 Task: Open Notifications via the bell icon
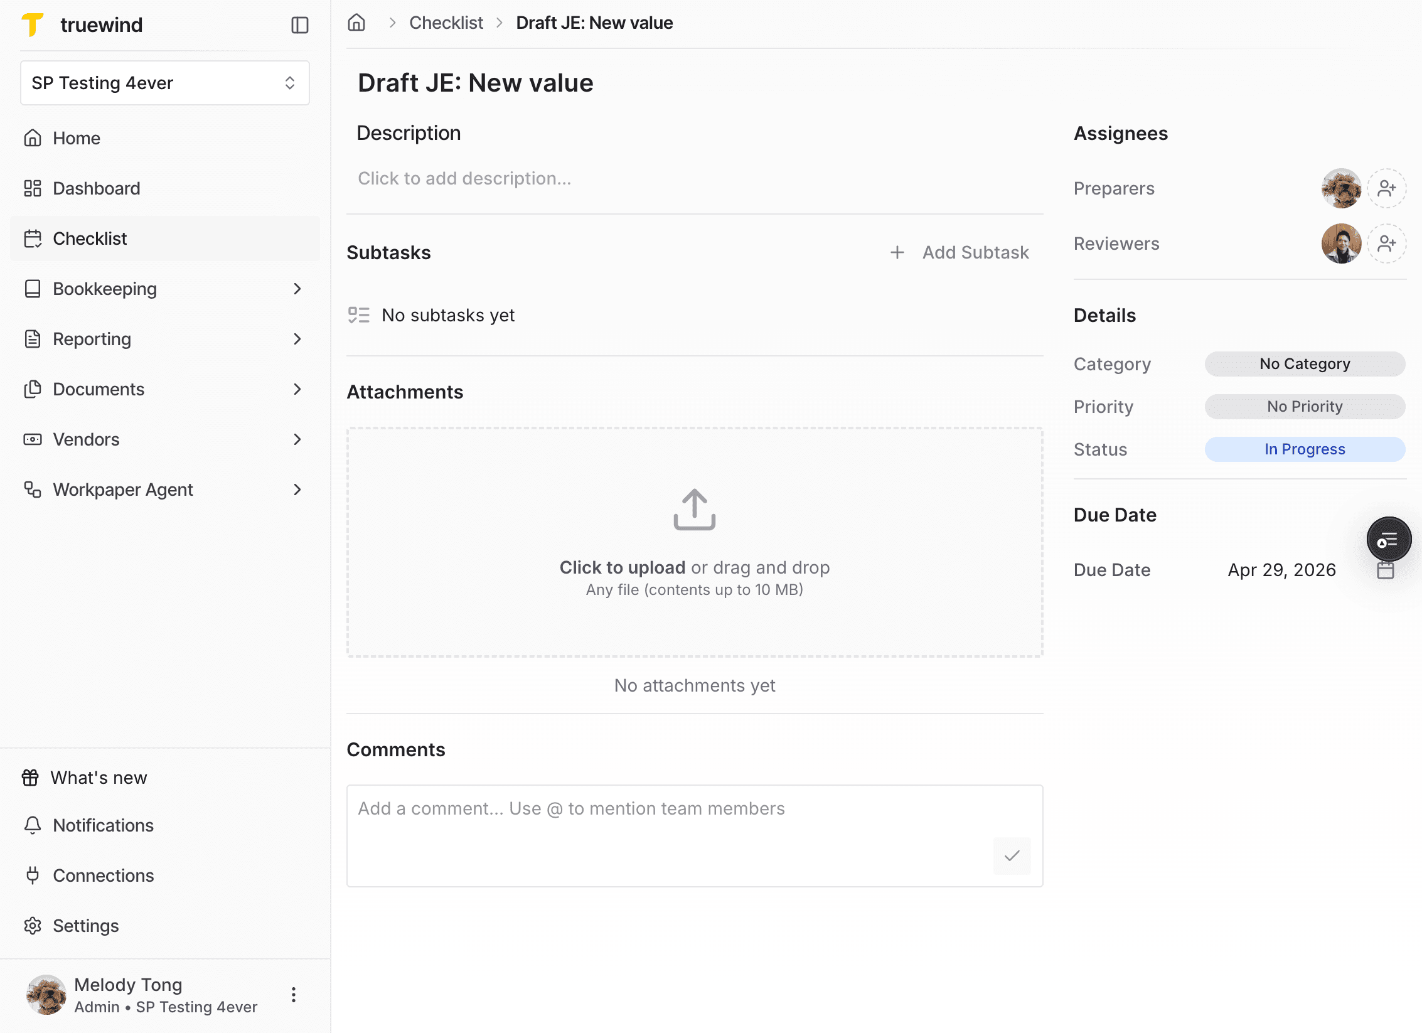point(33,825)
